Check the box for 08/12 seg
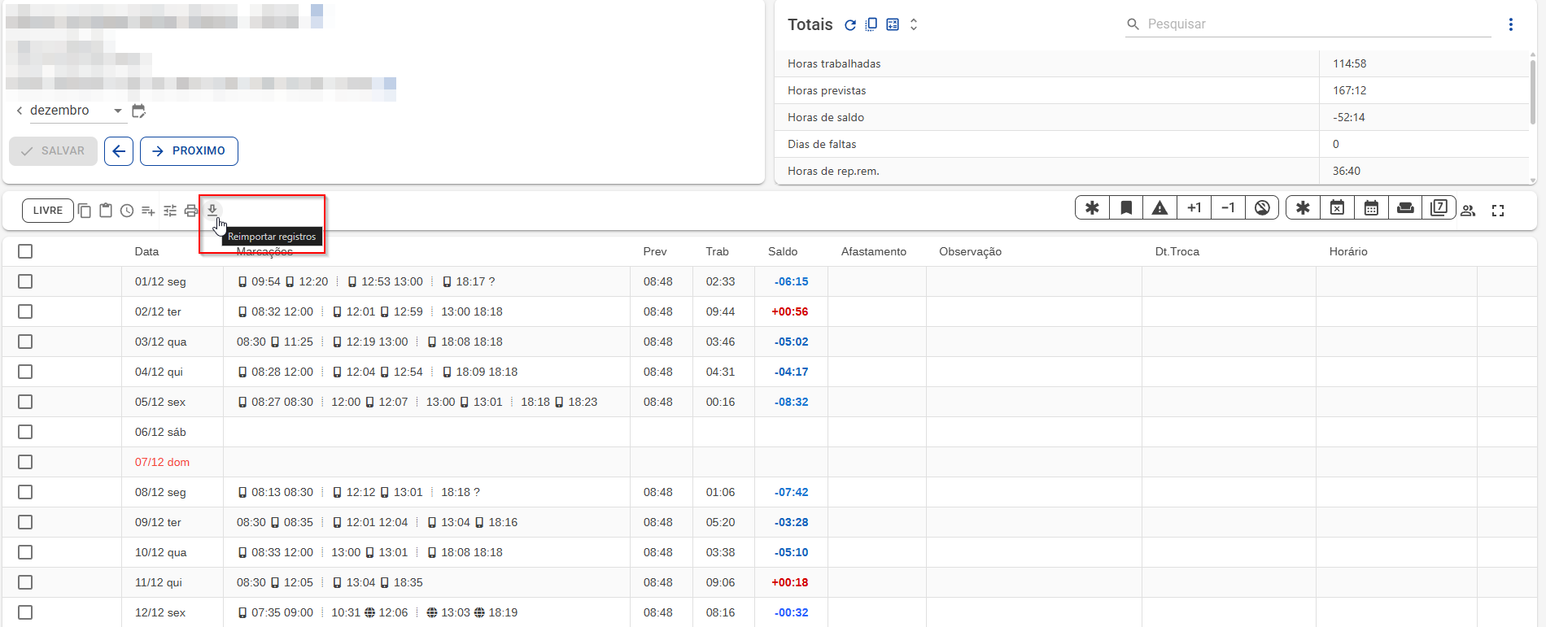 [25, 492]
